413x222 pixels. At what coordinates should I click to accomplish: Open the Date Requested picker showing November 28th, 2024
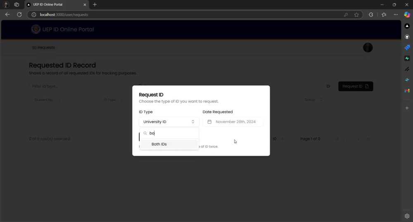(x=233, y=122)
